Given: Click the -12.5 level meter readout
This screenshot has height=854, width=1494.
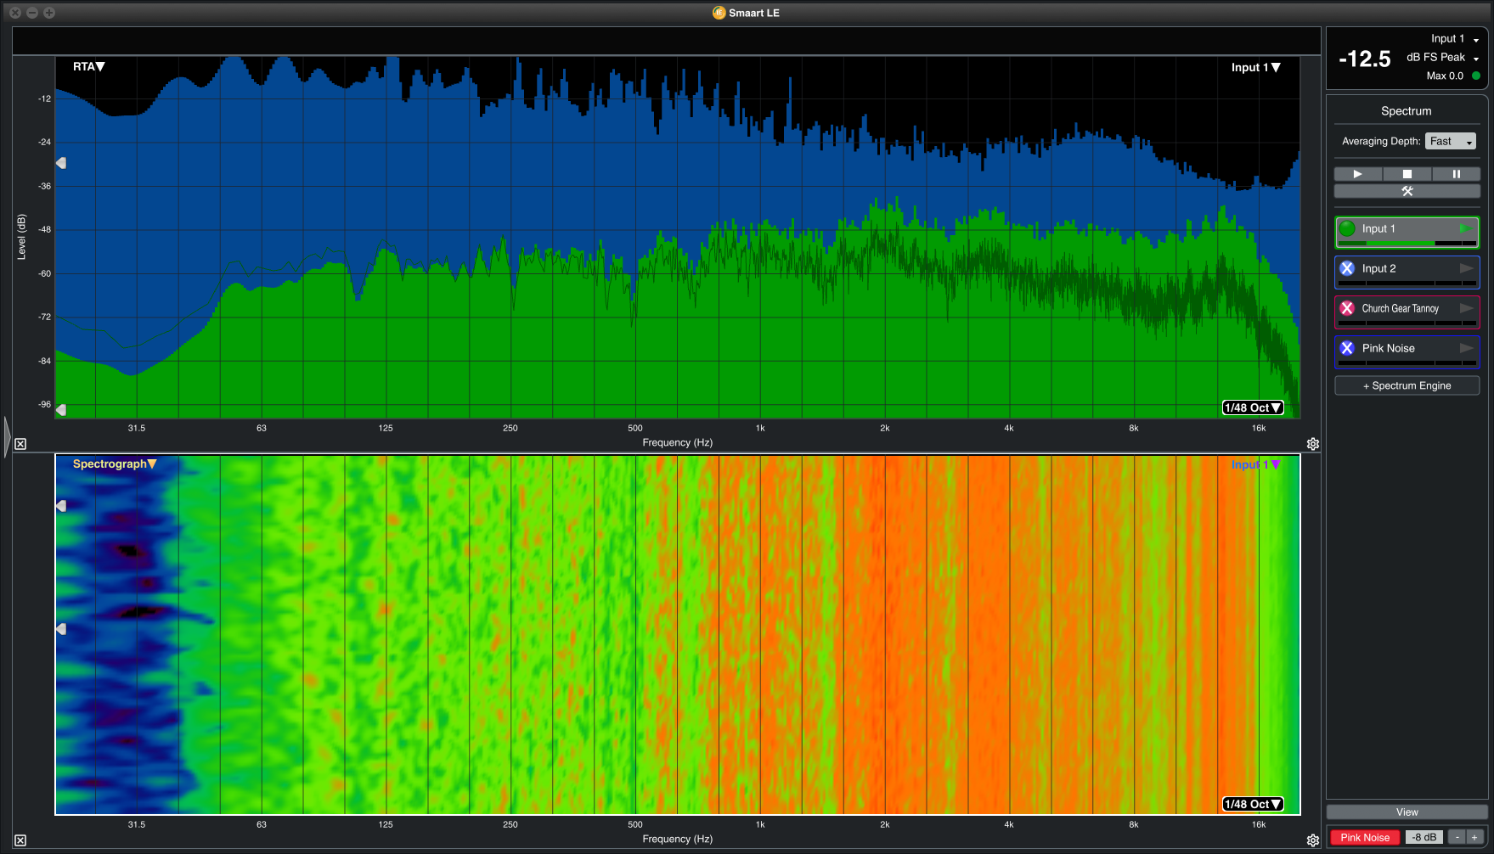Looking at the screenshot, I should point(1365,59).
